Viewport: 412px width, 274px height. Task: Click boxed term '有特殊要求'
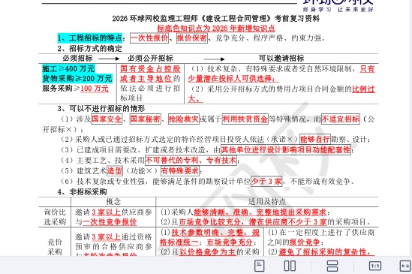(180, 171)
